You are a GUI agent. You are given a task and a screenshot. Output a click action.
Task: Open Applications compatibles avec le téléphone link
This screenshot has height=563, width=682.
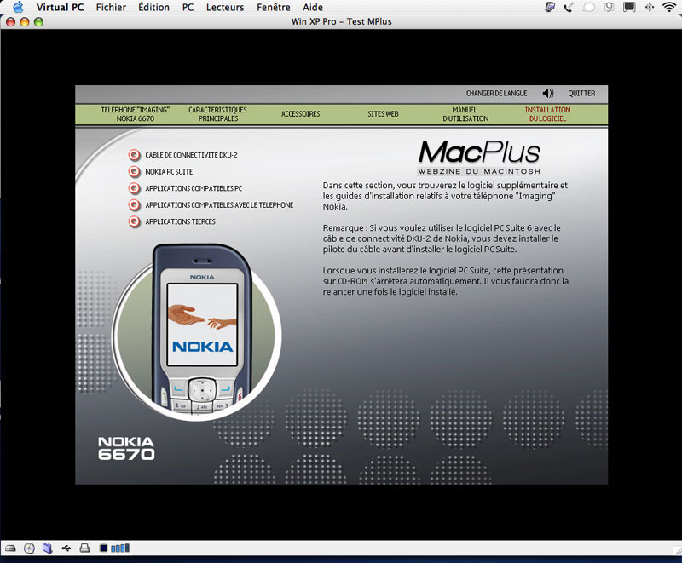(219, 204)
